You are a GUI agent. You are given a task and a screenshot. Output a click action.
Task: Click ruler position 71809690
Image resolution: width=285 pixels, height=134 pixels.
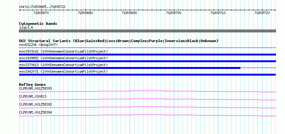coord(130,13)
